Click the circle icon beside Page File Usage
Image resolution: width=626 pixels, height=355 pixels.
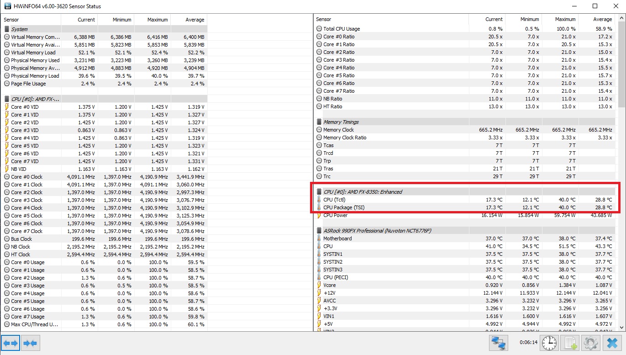(x=7, y=84)
